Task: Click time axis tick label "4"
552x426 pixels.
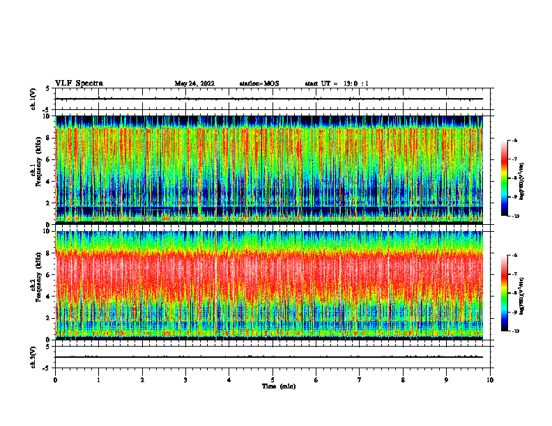Action: (x=229, y=380)
